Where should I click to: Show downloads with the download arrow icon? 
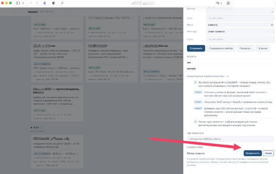click(228, 3)
